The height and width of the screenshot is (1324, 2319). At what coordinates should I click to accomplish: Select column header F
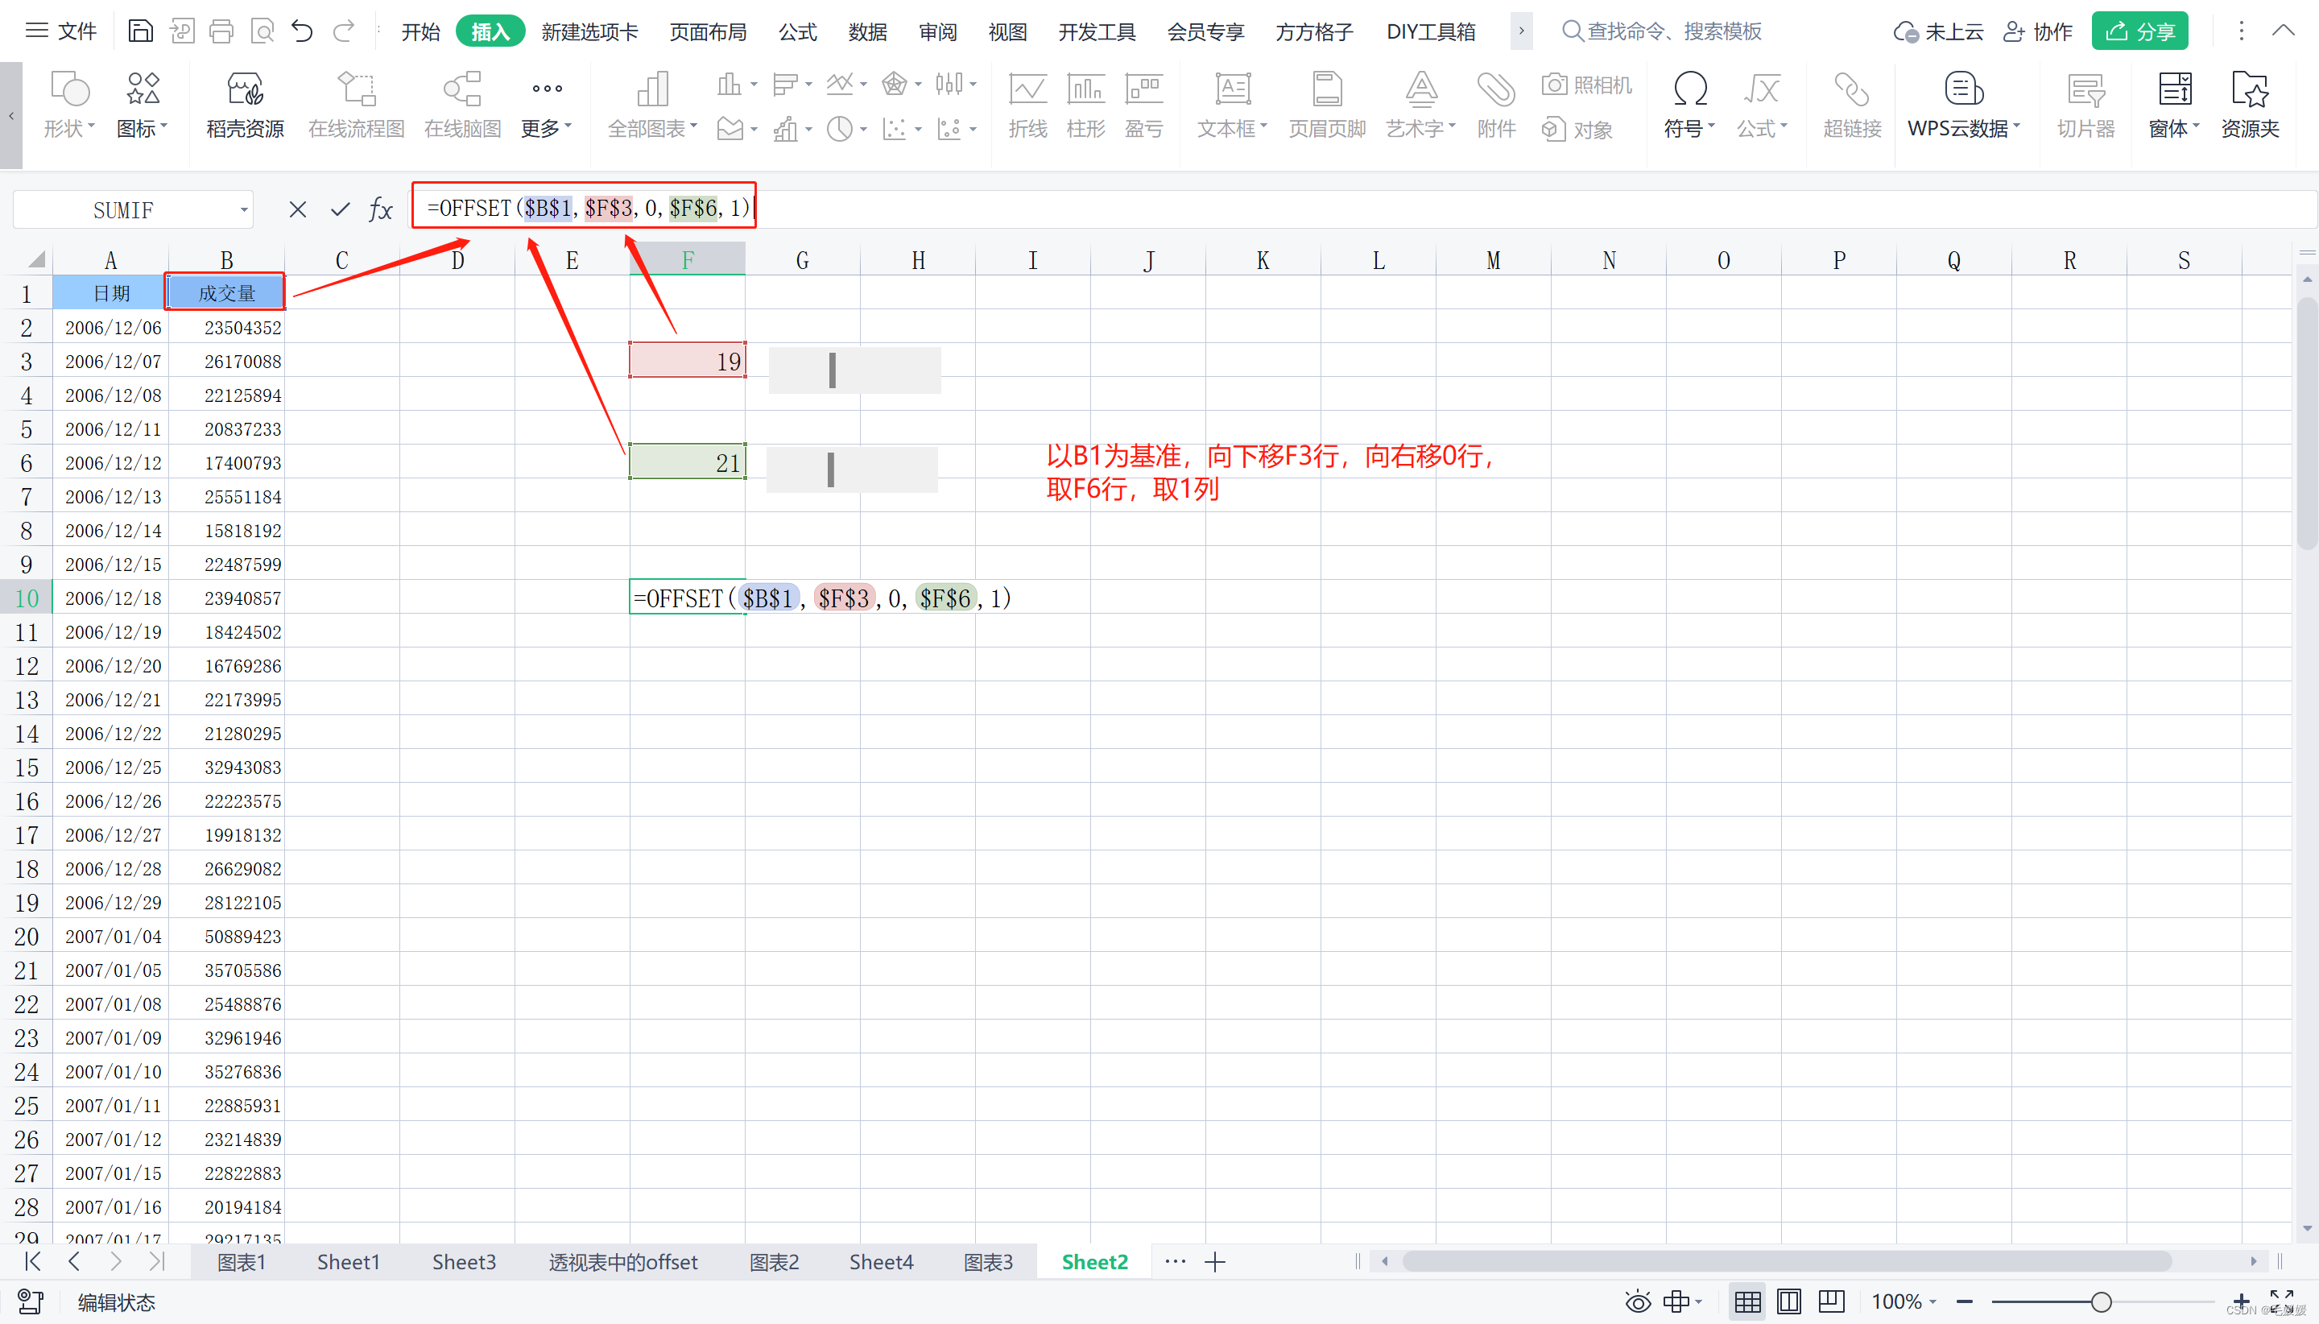click(x=688, y=260)
